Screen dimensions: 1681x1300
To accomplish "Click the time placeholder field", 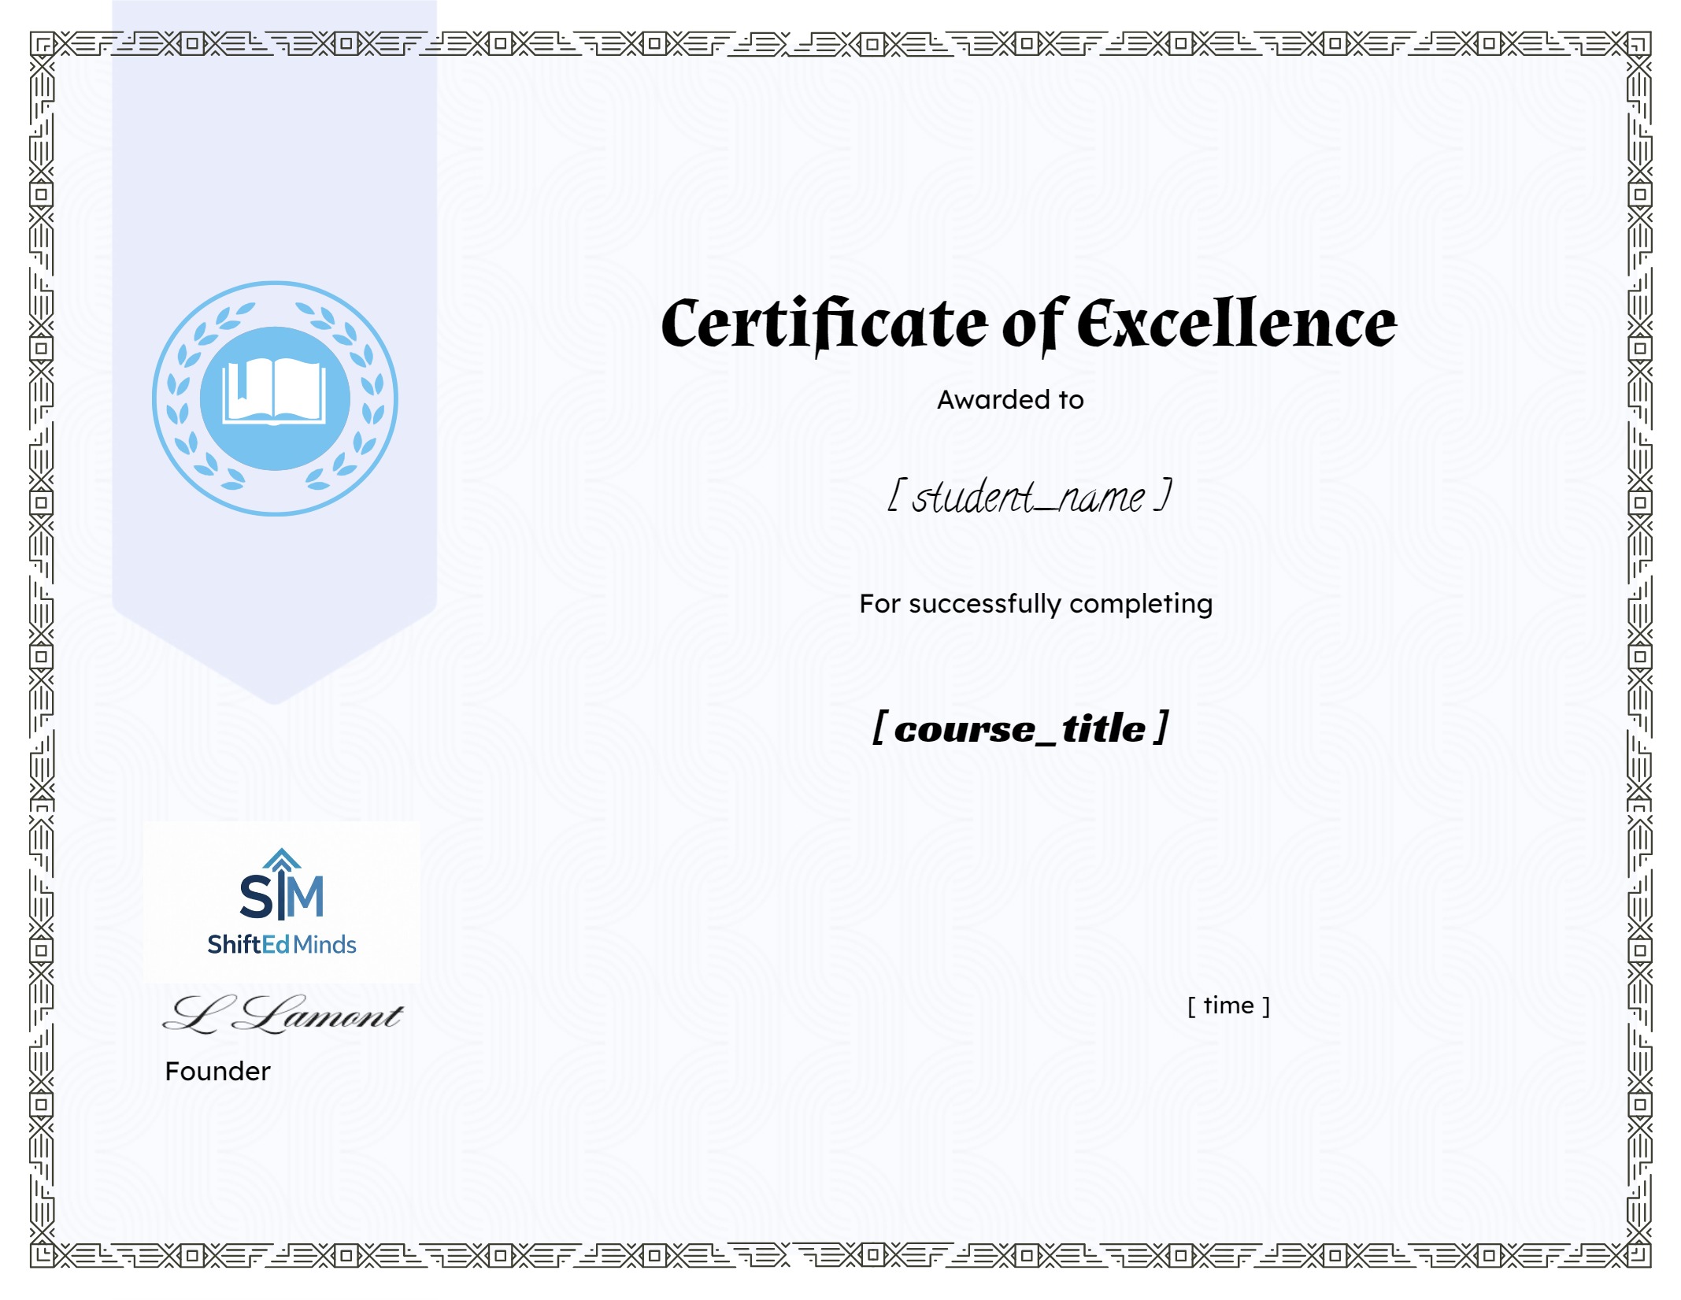I will point(1227,1006).
